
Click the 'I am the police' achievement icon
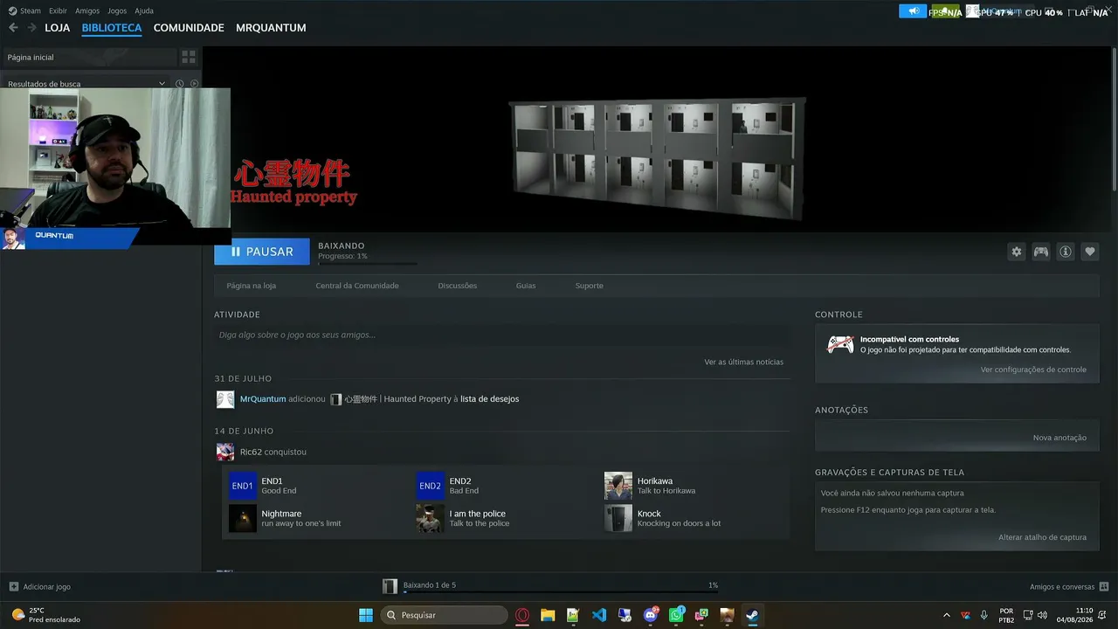pyautogui.click(x=431, y=518)
